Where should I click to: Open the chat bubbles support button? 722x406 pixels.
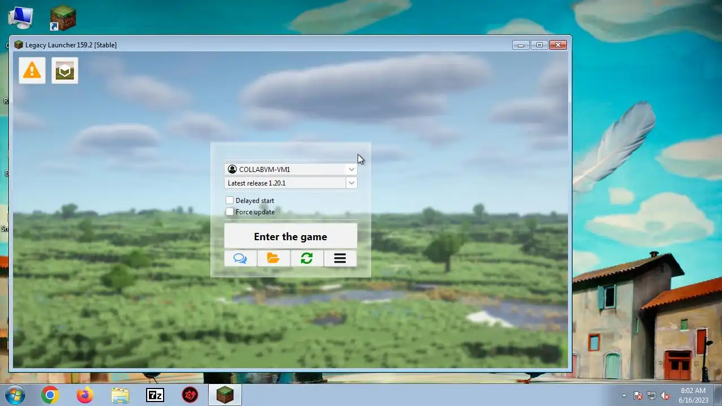tap(240, 258)
